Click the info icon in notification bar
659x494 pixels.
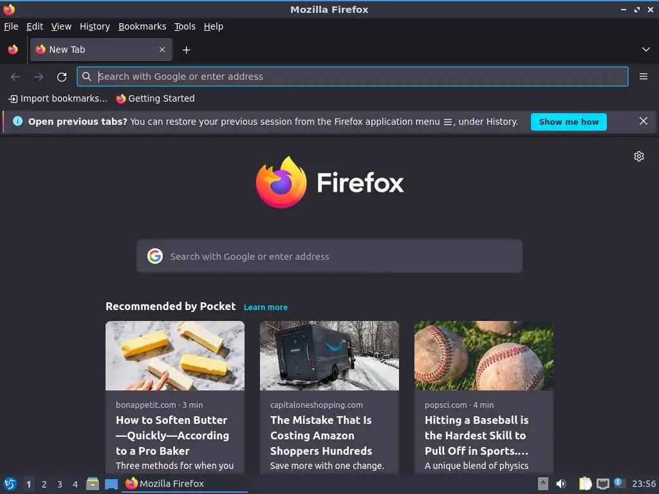pyautogui.click(x=17, y=122)
